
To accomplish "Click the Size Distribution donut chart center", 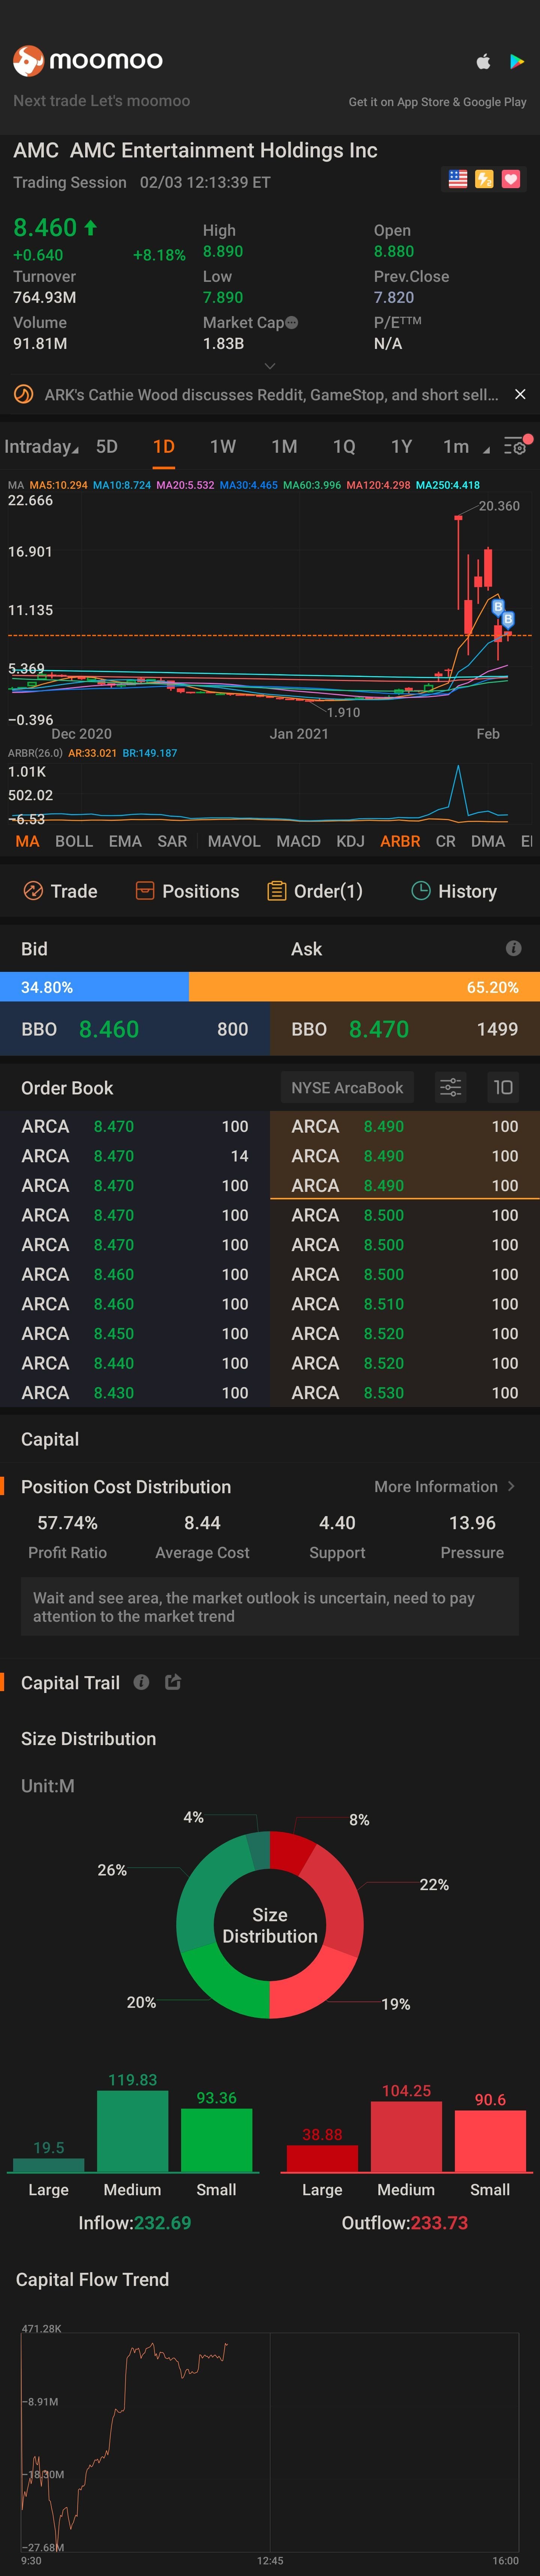I will 270,1925.
